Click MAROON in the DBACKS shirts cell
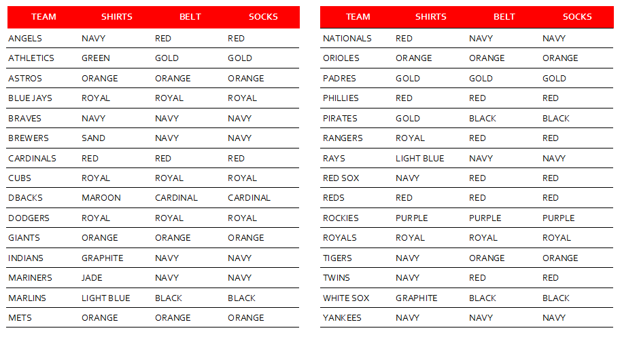Image resolution: width=622 pixels, height=337 pixels. (101, 198)
